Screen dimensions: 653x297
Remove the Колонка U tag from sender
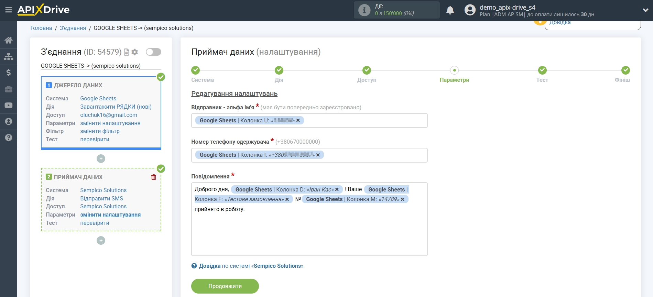[x=298, y=120]
